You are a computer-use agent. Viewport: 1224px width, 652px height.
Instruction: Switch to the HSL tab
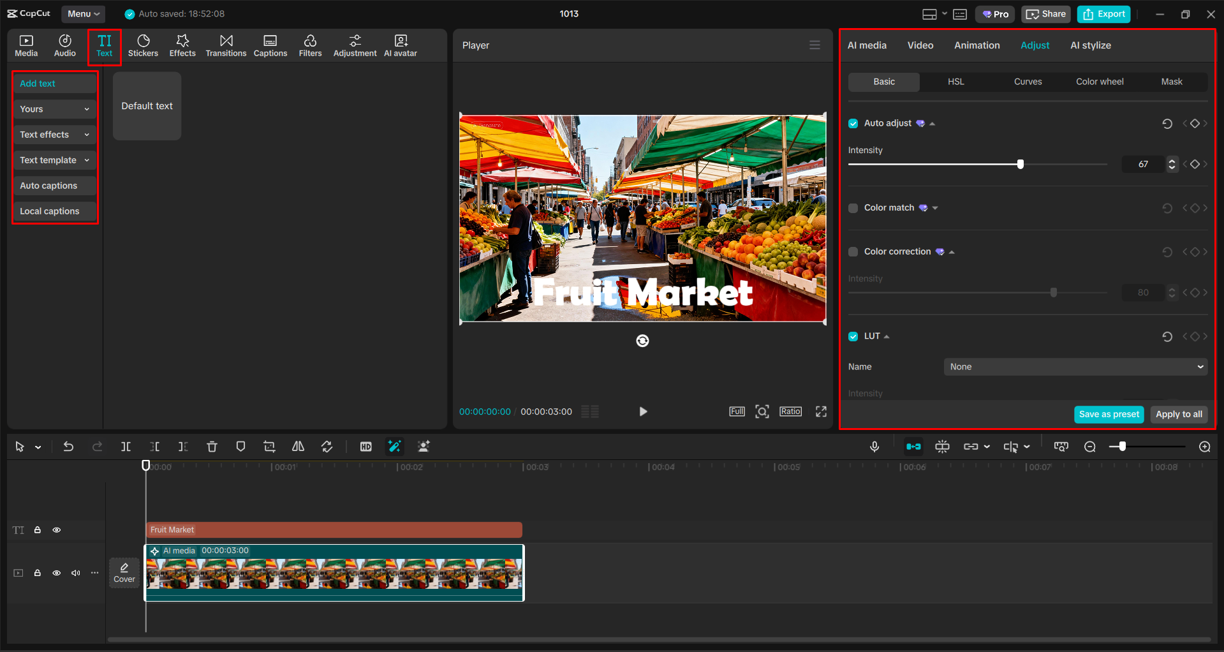click(x=955, y=82)
